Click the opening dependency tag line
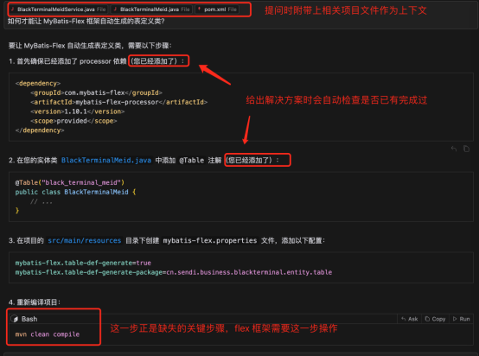This screenshot has height=356, width=479. click(x=38, y=83)
